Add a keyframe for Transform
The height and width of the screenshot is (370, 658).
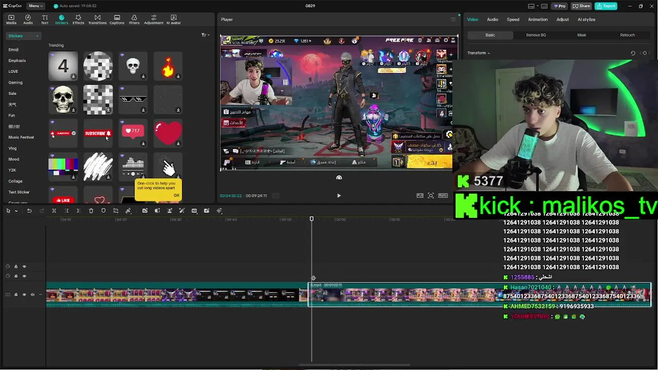pyautogui.click(x=645, y=53)
